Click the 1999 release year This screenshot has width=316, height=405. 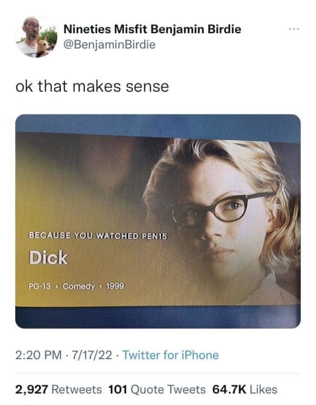(115, 286)
